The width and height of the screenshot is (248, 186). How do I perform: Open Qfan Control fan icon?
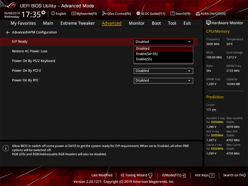click(x=104, y=13)
